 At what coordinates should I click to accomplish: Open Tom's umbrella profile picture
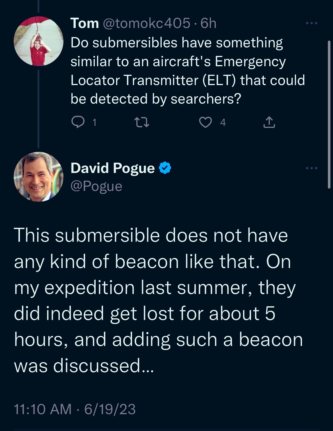(38, 41)
